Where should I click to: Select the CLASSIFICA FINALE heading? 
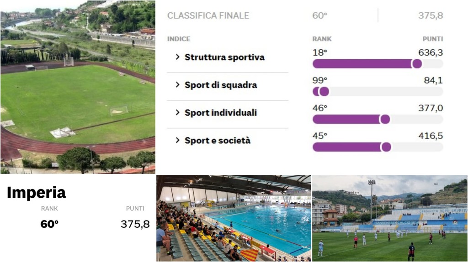tap(208, 15)
